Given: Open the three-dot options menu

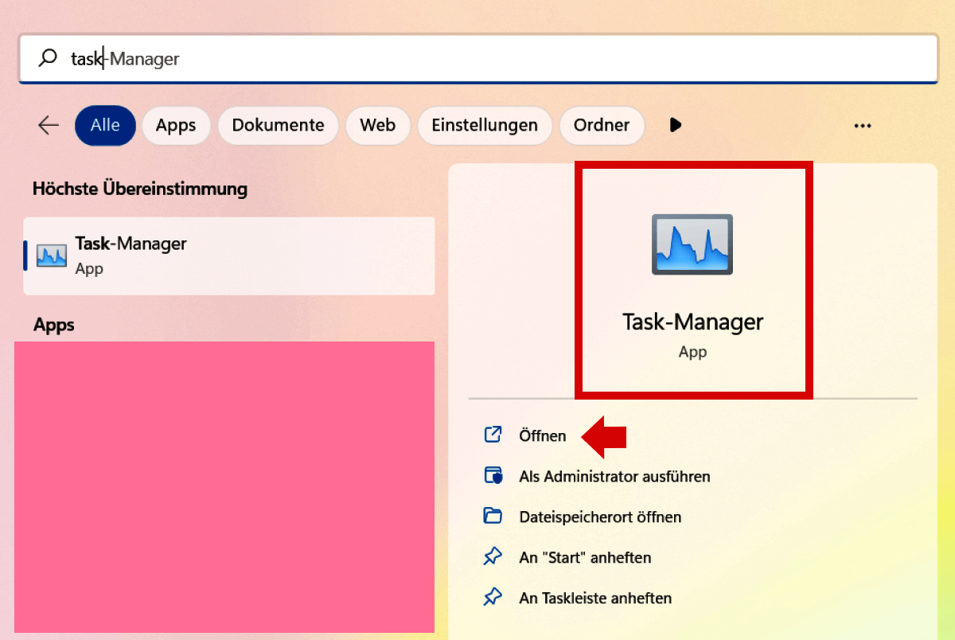Looking at the screenshot, I should click(x=863, y=125).
